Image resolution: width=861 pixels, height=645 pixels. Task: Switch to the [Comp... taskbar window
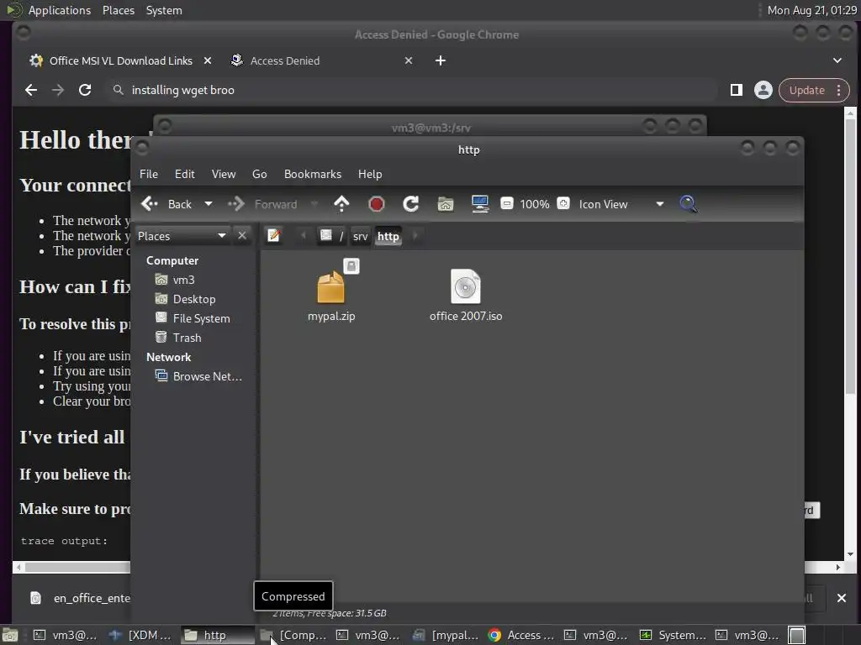[x=293, y=635]
